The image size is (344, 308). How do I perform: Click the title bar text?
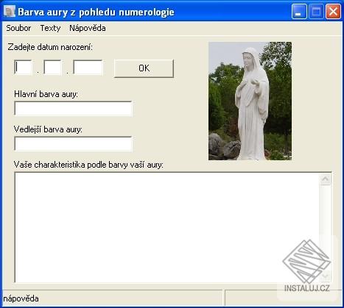click(96, 12)
